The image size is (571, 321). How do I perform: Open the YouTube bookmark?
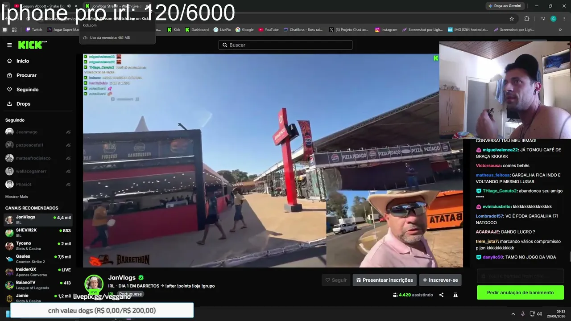[269, 30]
